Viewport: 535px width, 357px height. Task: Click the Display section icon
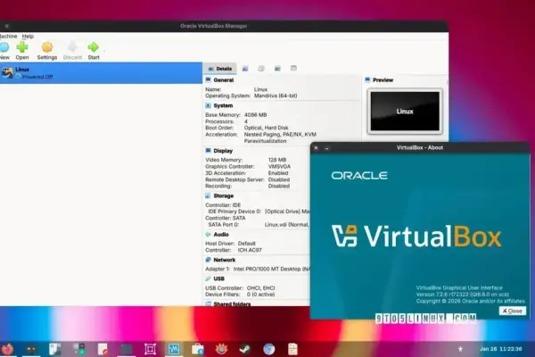pyautogui.click(x=208, y=151)
